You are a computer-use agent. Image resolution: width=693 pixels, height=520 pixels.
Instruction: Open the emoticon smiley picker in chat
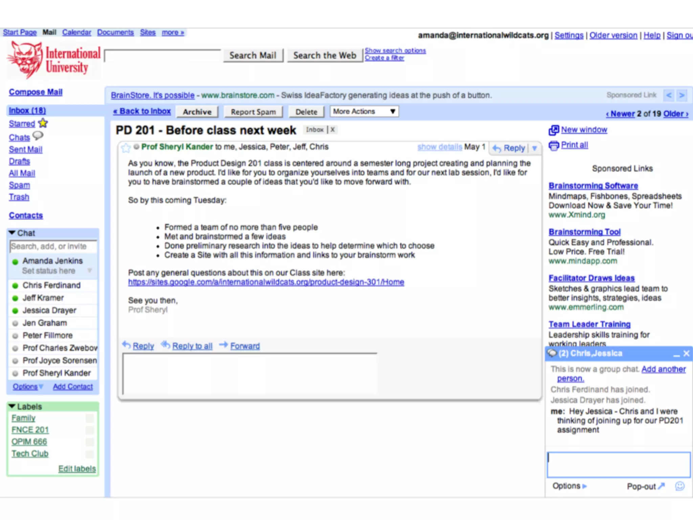[680, 486]
